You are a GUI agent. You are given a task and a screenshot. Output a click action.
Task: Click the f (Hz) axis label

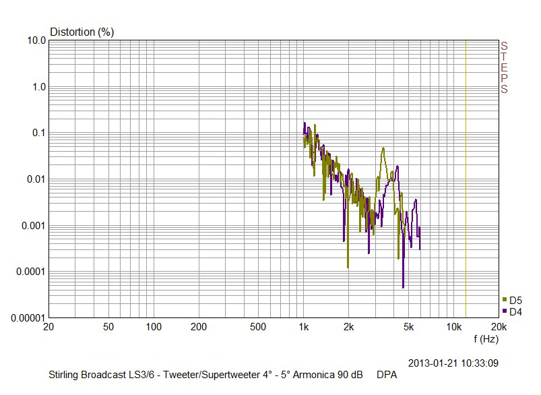click(486, 339)
